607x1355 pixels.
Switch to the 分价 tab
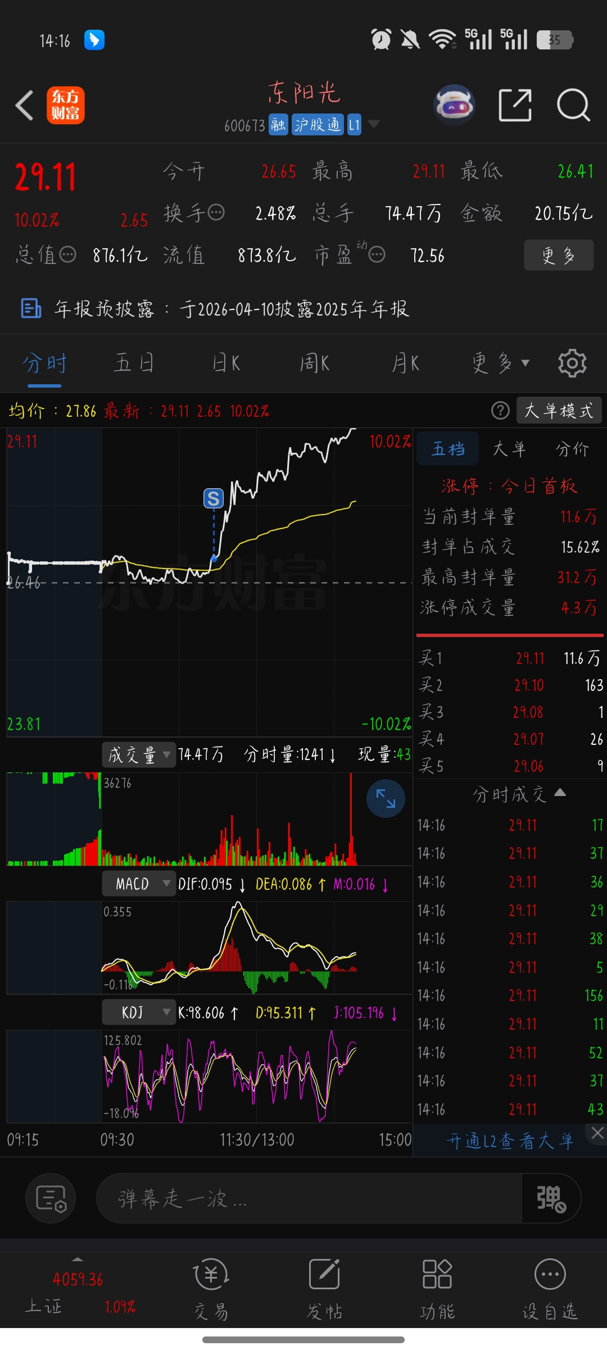pyautogui.click(x=572, y=449)
